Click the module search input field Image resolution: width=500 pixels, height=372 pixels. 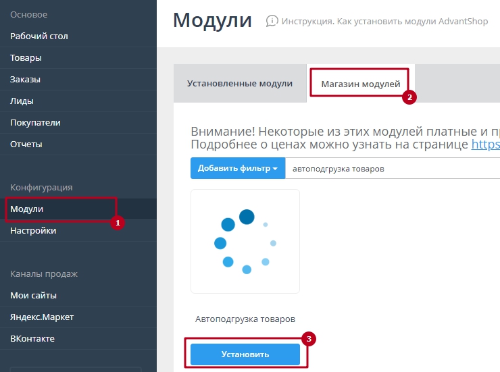[392, 168]
